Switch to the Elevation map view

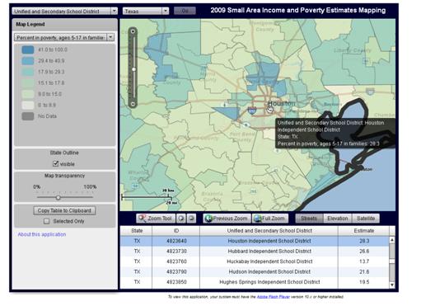pos(338,219)
